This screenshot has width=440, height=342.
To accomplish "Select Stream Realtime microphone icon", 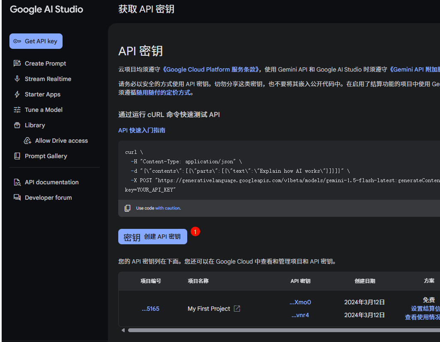I will coord(17,79).
